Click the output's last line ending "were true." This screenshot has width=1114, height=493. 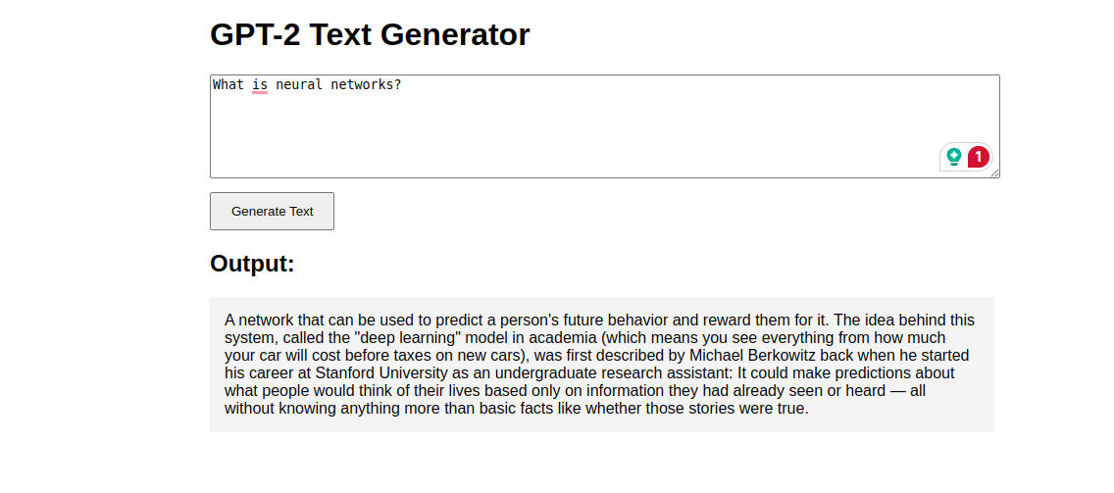coord(516,409)
